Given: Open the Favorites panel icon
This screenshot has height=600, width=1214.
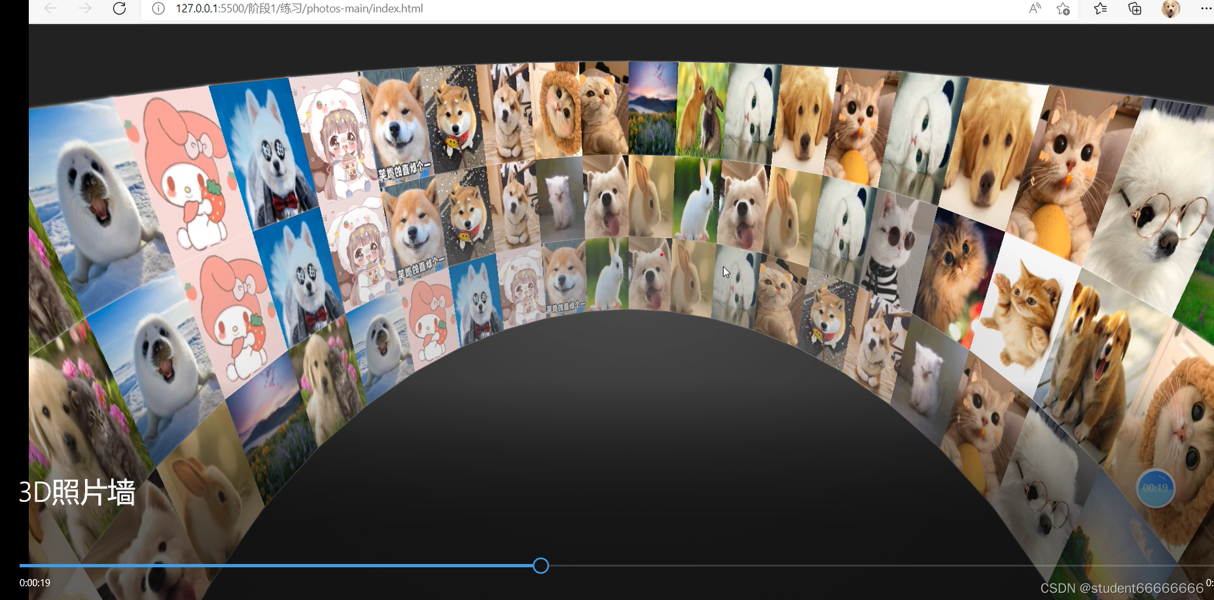Looking at the screenshot, I should click(1100, 9).
